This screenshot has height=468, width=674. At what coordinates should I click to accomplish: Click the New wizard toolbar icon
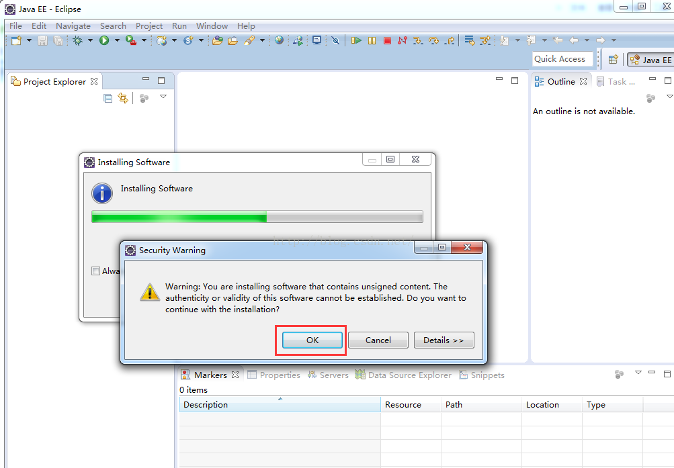click(x=16, y=41)
